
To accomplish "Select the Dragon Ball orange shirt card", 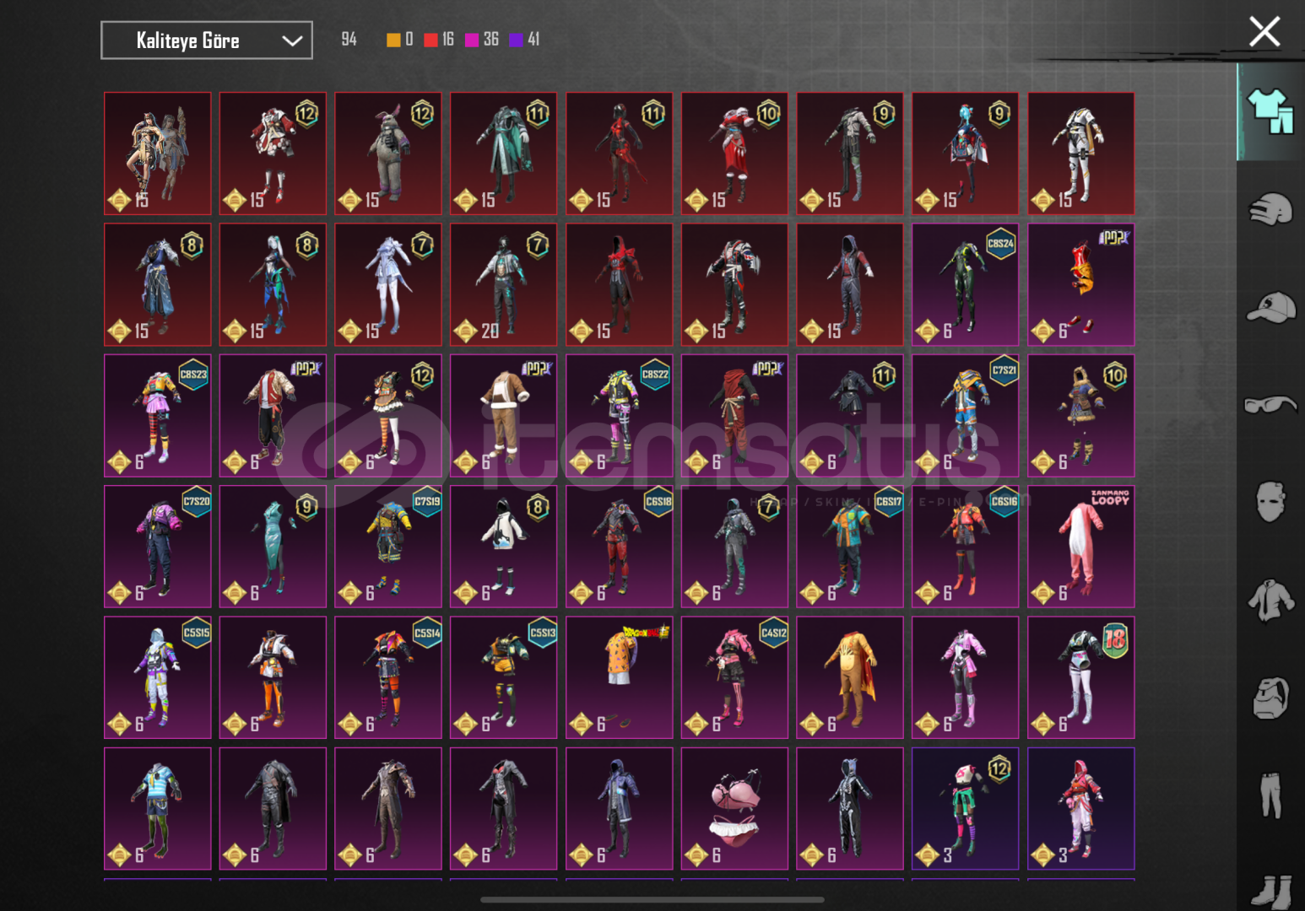I will tap(620, 677).
